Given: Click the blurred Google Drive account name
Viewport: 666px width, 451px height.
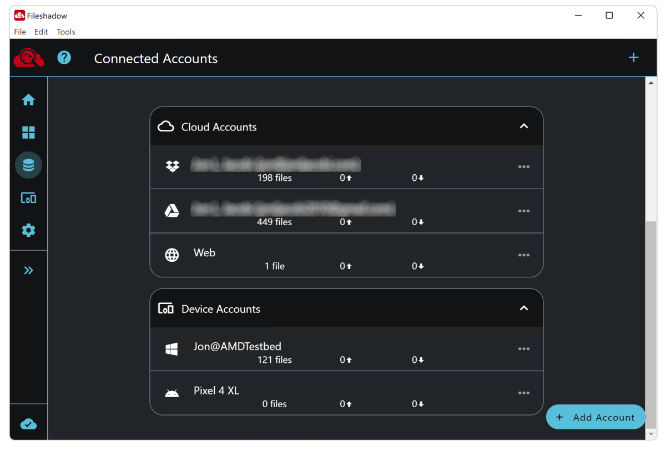Looking at the screenshot, I should coord(294,209).
